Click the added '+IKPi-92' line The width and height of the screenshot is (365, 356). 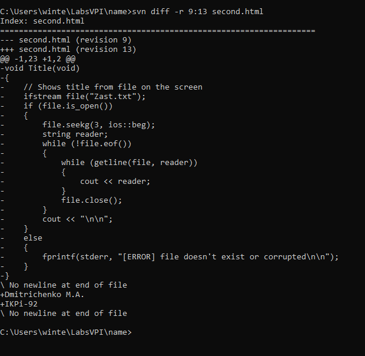point(19,304)
